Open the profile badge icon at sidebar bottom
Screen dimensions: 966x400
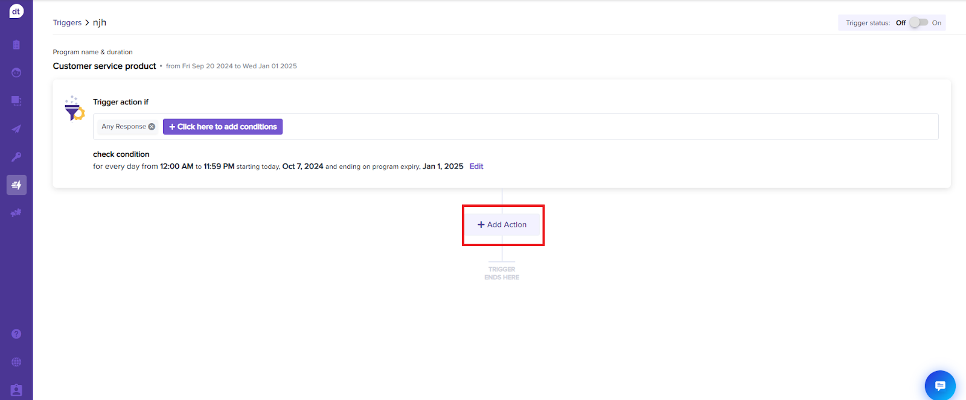coord(16,390)
